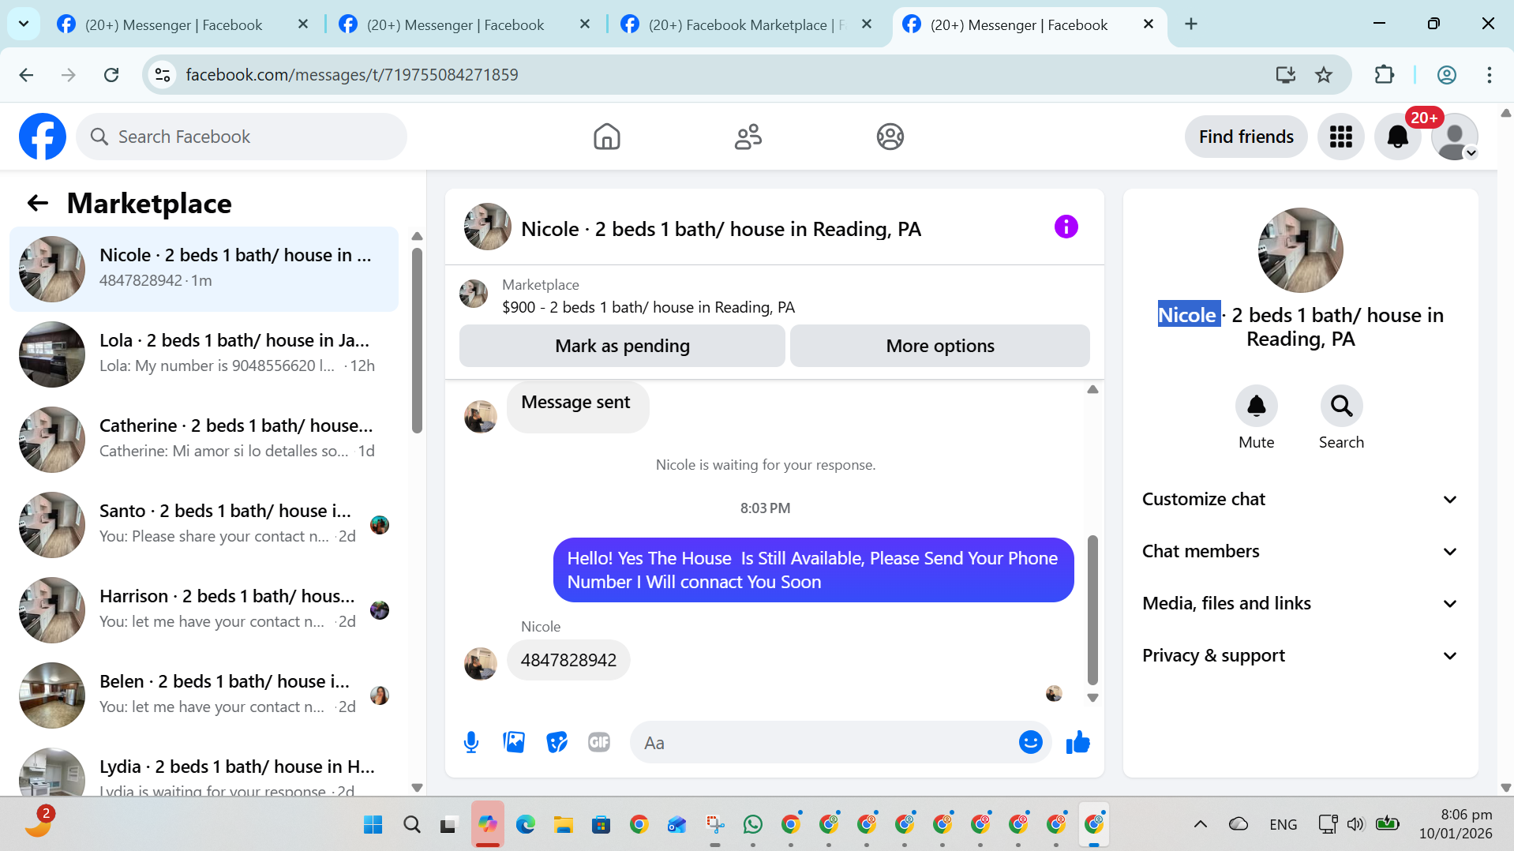Expand Customize chat section
The width and height of the screenshot is (1514, 851).
[1300, 499]
